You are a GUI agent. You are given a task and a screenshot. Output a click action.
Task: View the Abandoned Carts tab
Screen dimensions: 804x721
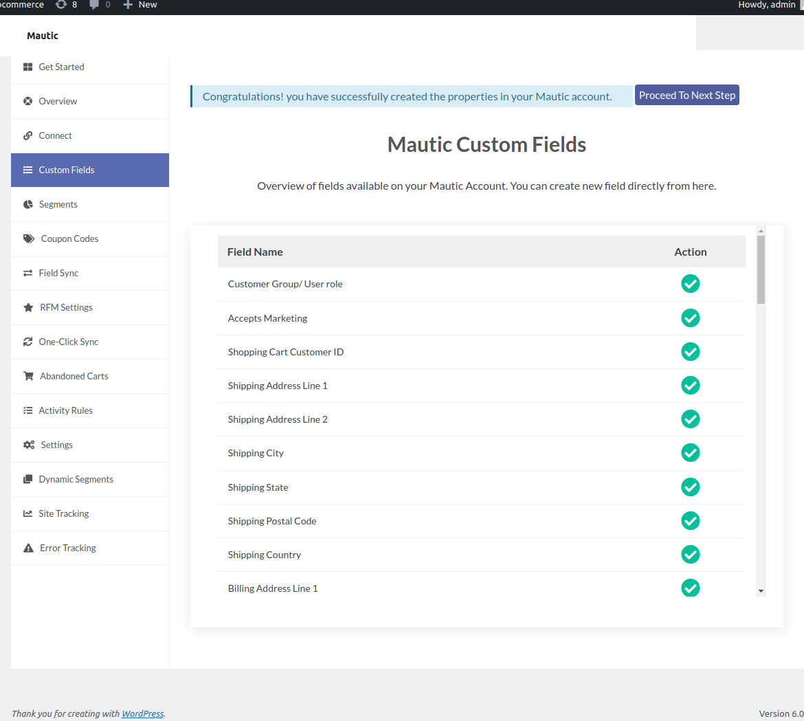90,377
